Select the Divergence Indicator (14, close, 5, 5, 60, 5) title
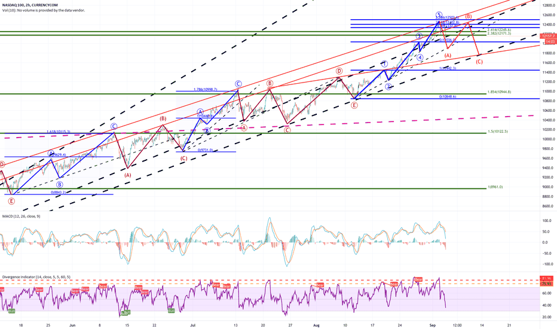Viewport: 557px width, 329px height. 36,277
